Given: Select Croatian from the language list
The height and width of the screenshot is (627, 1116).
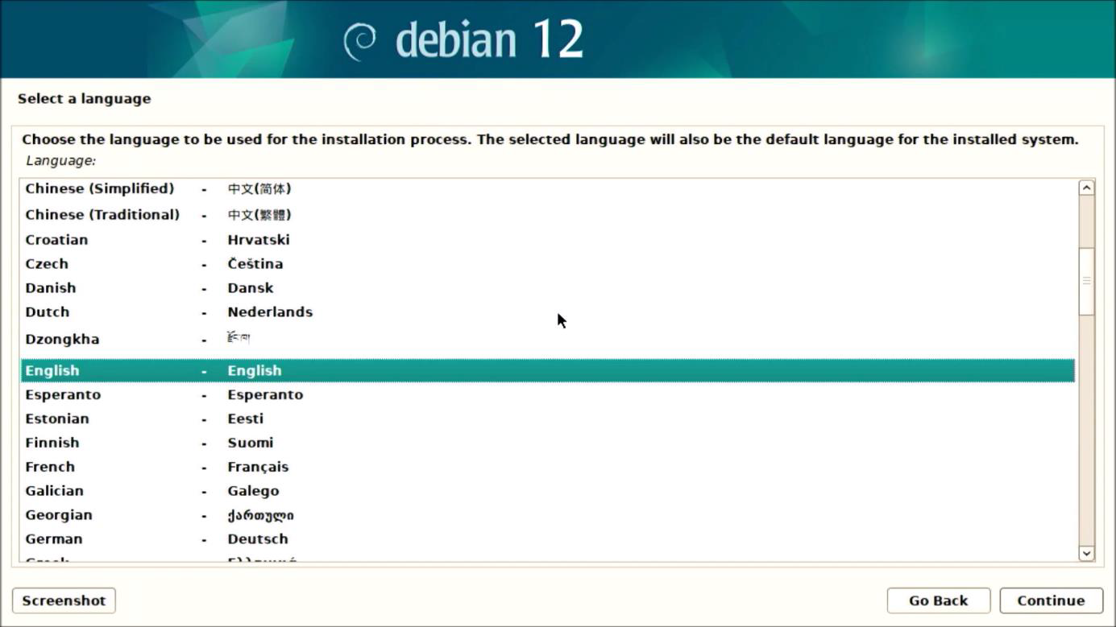Looking at the screenshot, I should (x=548, y=240).
